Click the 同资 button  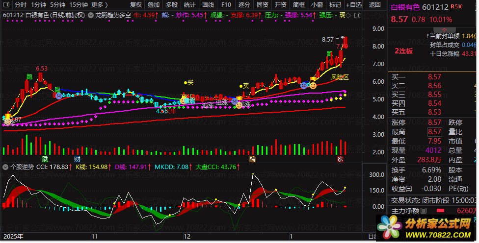coord(263,4)
